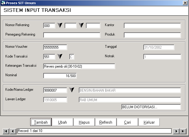
Task: Go to next record navigation button
Action: click(x=176, y=131)
